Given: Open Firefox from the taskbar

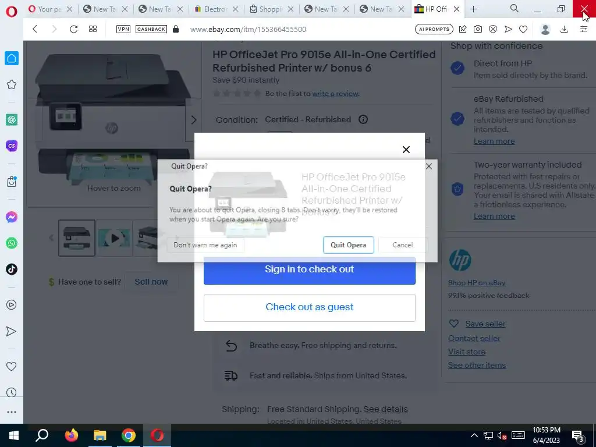Looking at the screenshot, I should (x=71, y=435).
